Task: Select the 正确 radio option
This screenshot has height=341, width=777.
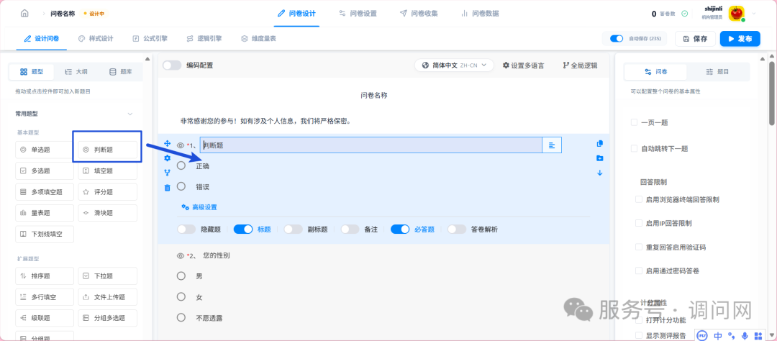Action: 181,165
